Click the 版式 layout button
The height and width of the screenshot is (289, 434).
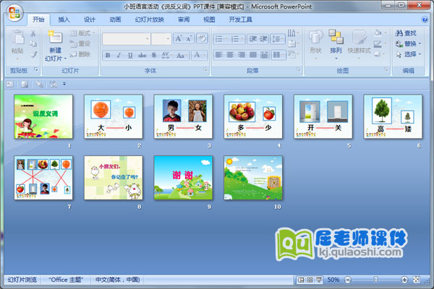tap(82, 33)
